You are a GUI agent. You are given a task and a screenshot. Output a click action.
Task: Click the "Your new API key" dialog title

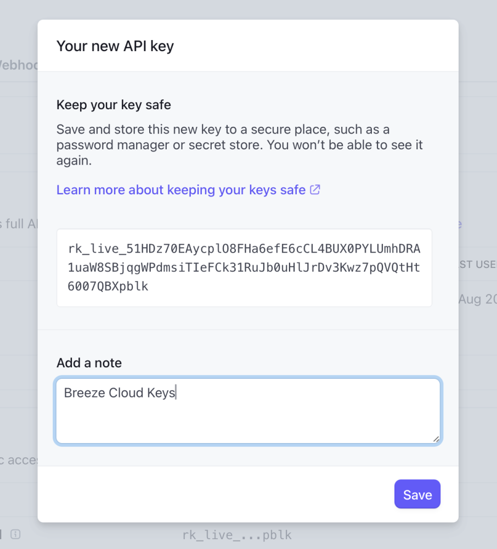(x=115, y=46)
